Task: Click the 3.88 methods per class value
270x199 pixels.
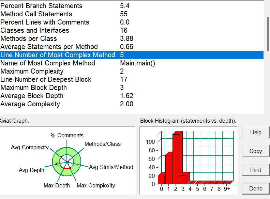Action: (x=126, y=39)
